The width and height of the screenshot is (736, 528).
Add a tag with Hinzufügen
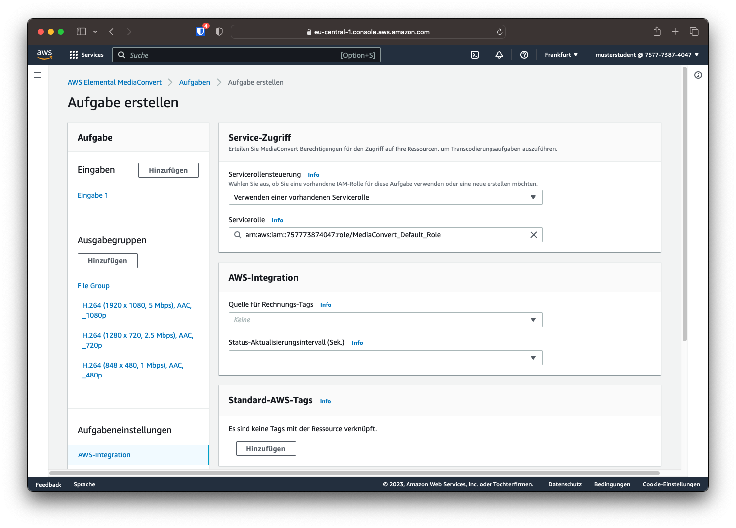pos(266,449)
